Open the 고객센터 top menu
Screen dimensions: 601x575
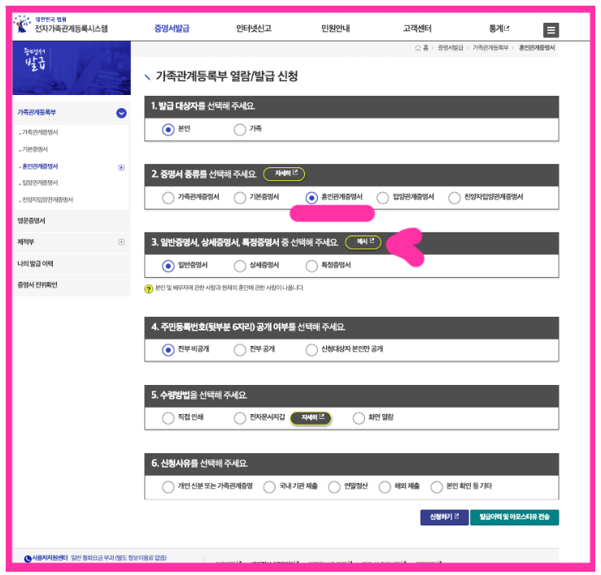(x=417, y=28)
